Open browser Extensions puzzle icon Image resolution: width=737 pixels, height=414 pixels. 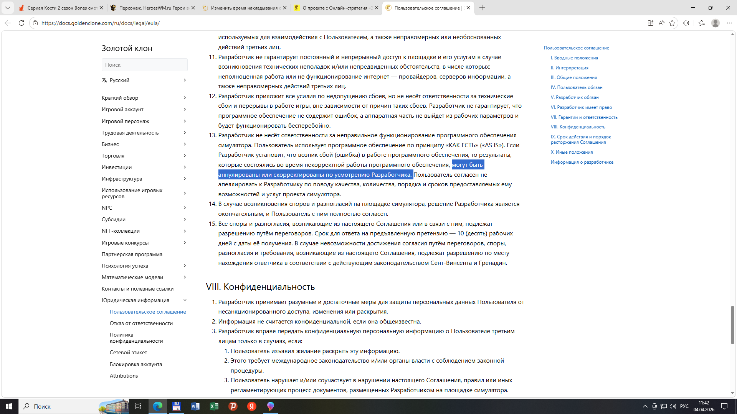(x=686, y=23)
